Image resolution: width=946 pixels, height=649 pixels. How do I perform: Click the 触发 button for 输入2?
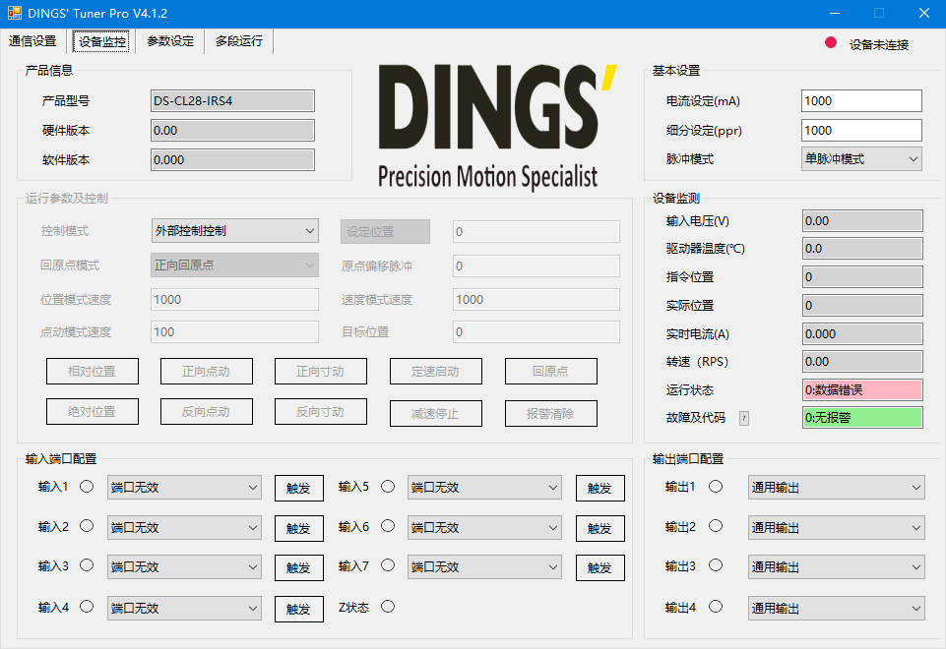tap(298, 528)
